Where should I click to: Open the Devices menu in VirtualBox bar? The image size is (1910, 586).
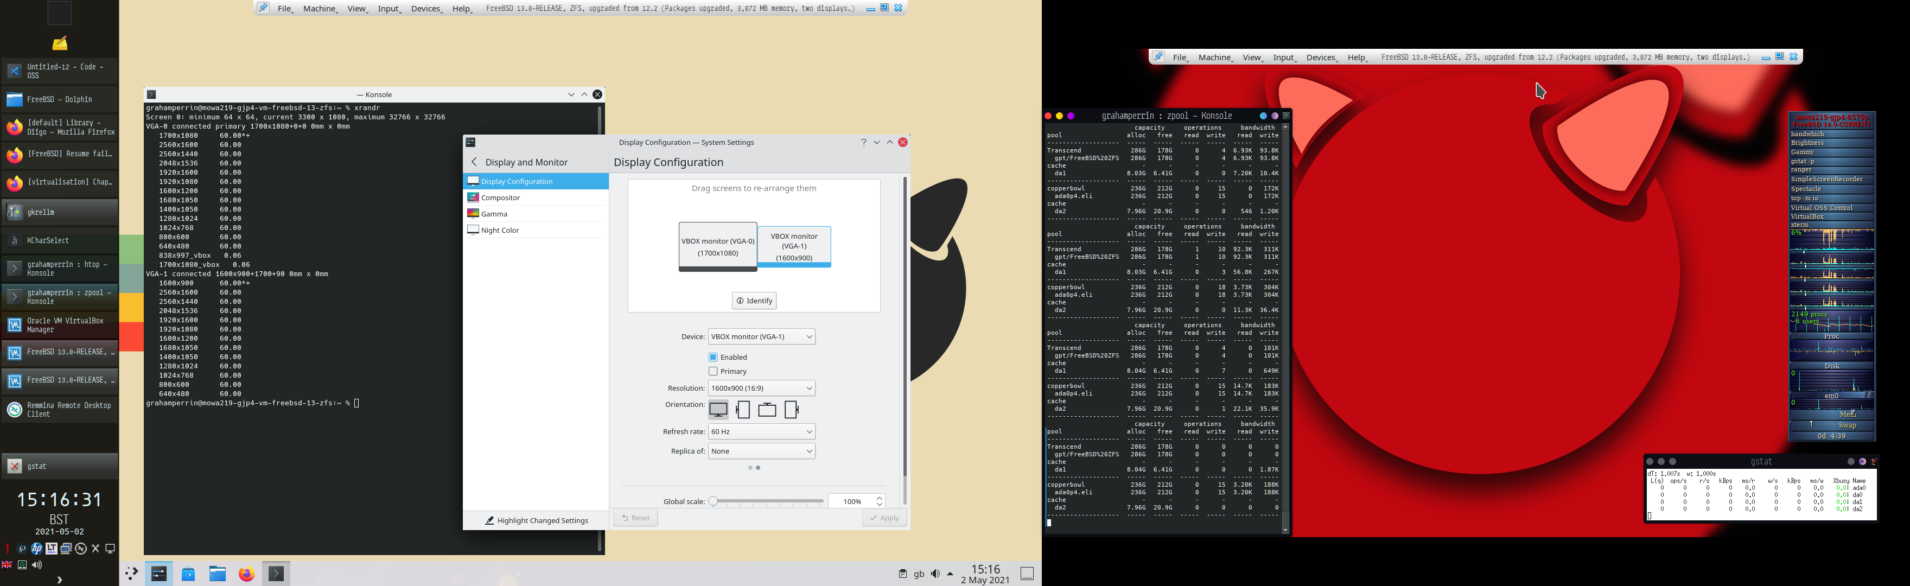(425, 9)
